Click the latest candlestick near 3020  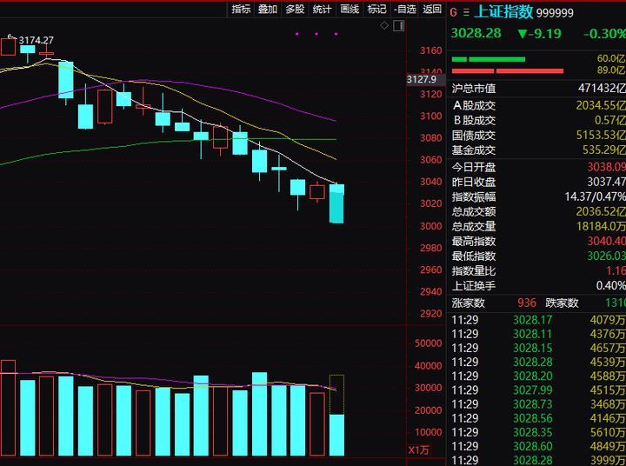tap(336, 203)
